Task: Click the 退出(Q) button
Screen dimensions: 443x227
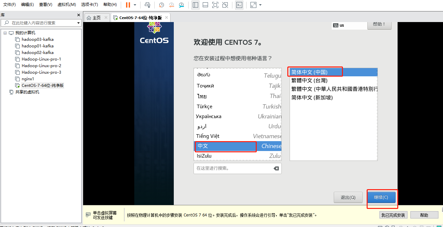Action: pos(348,197)
